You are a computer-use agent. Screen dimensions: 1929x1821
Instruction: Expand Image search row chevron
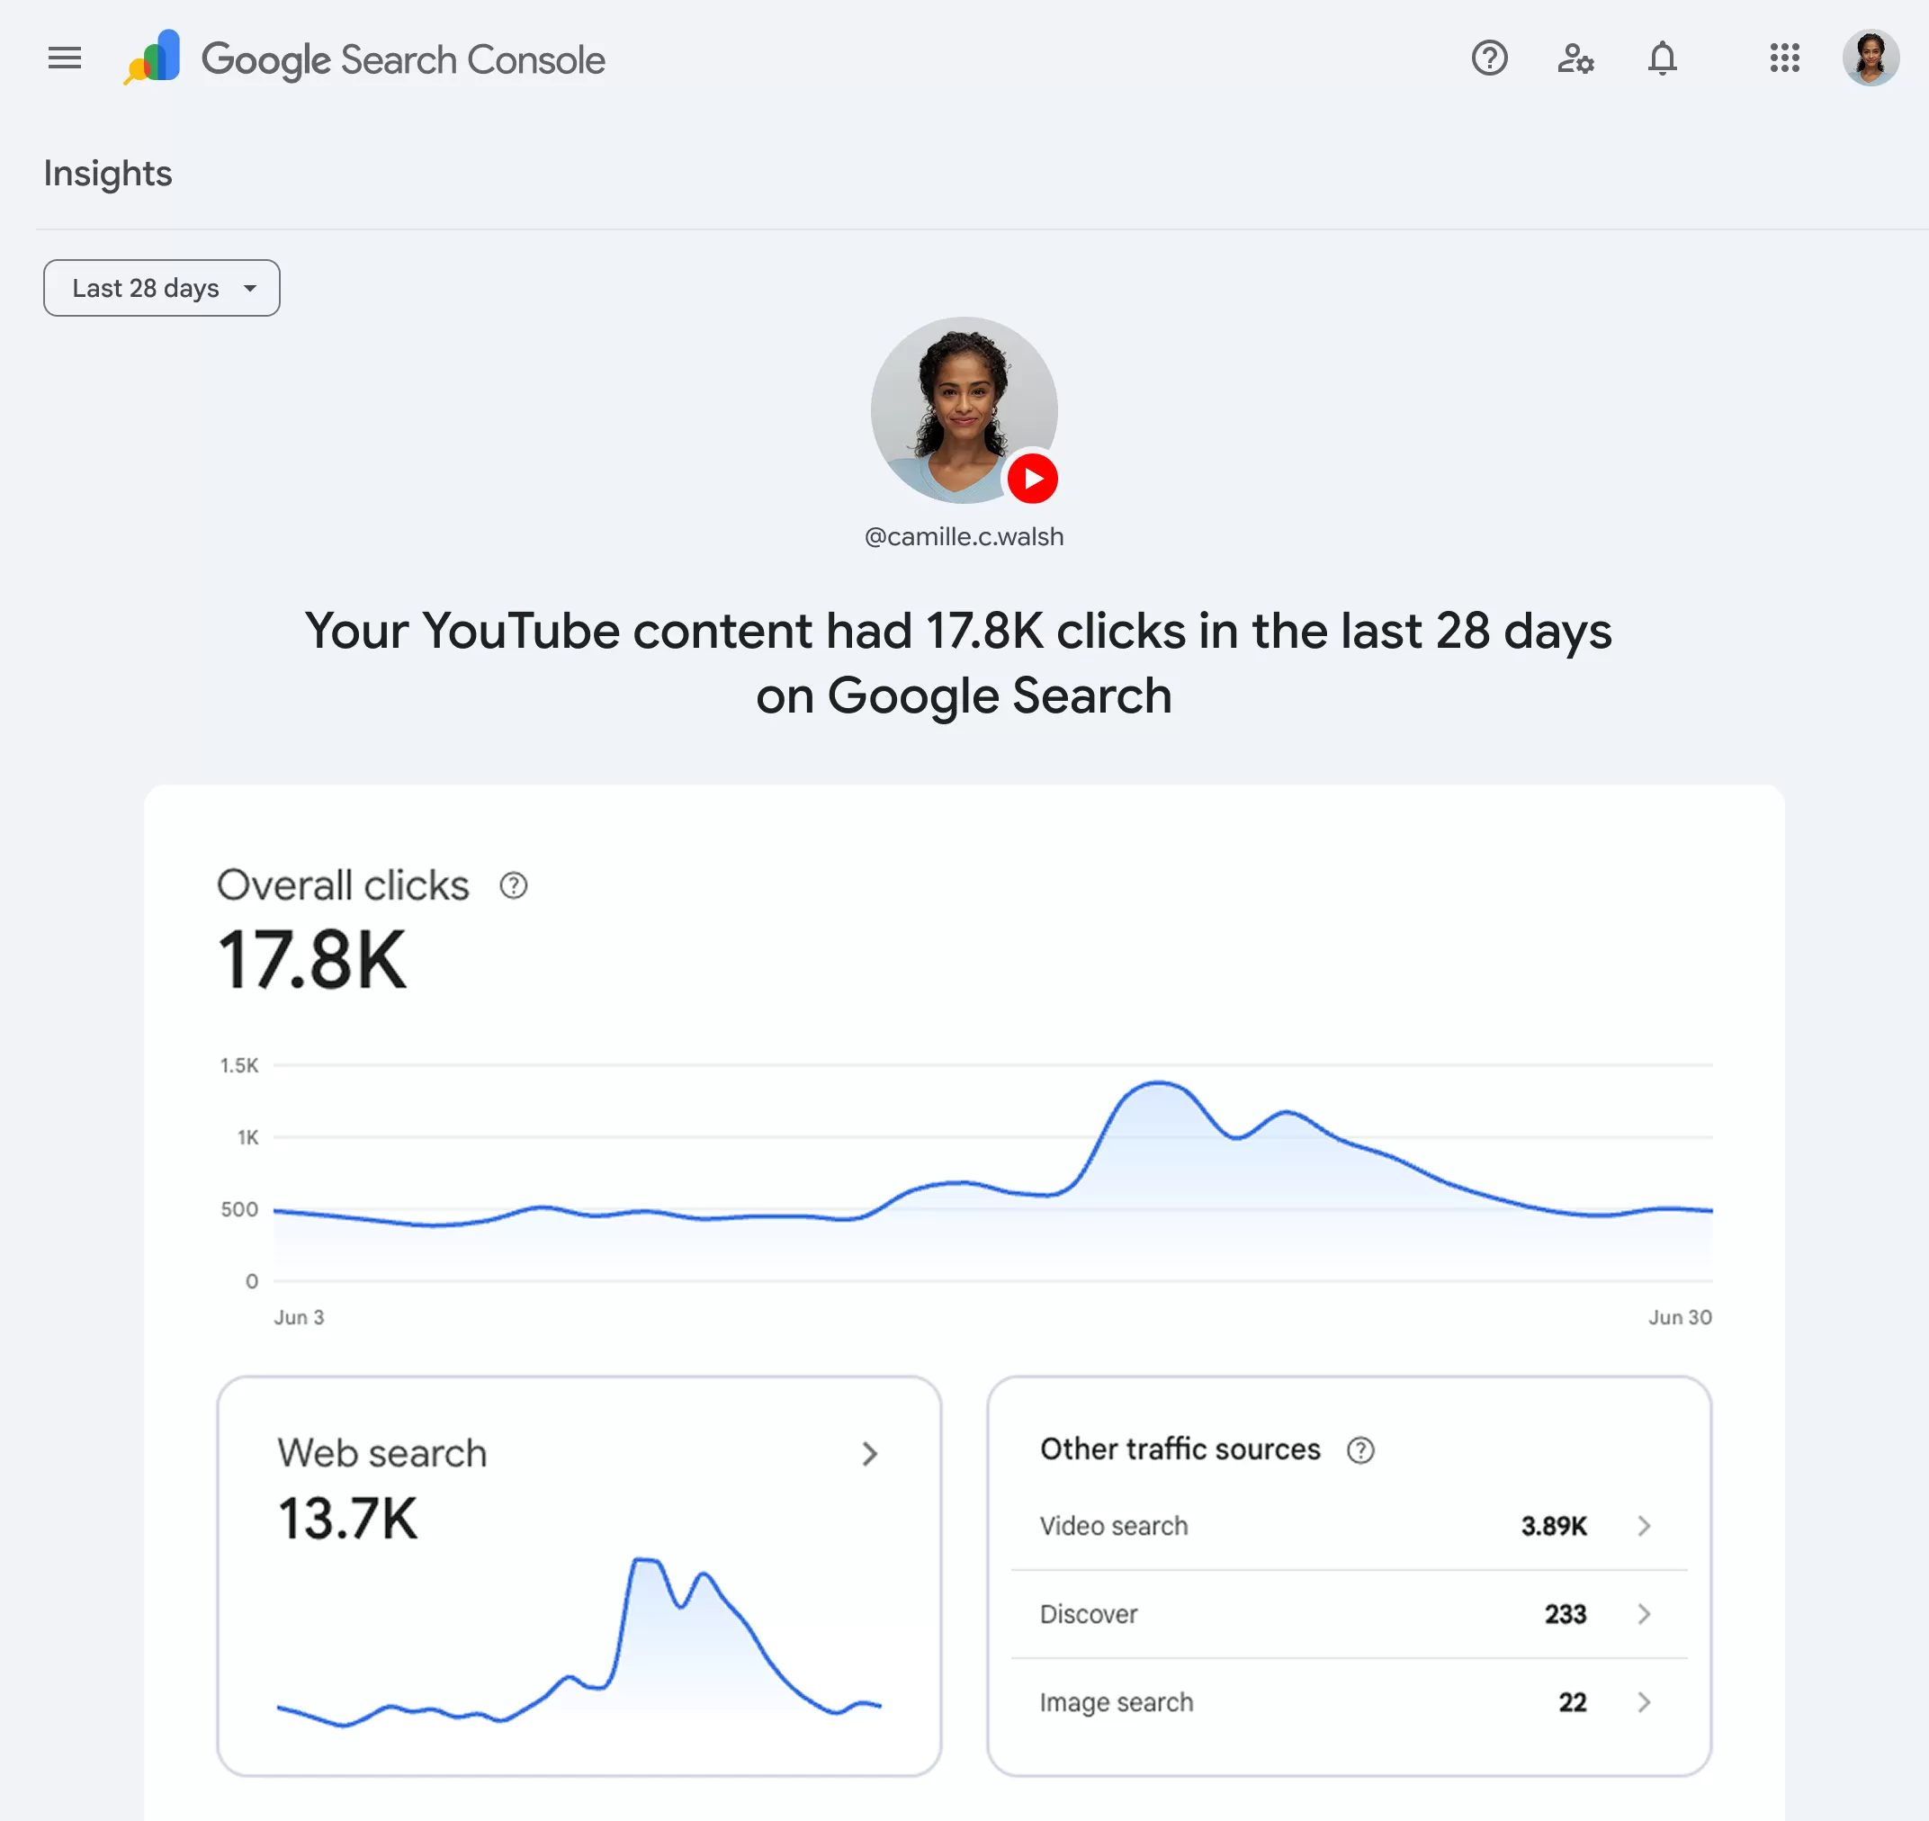click(1644, 1701)
